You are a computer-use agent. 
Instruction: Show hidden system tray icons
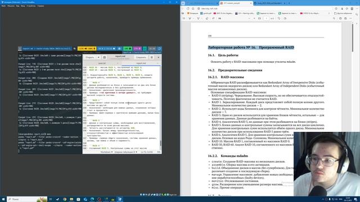[x=323, y=199]
